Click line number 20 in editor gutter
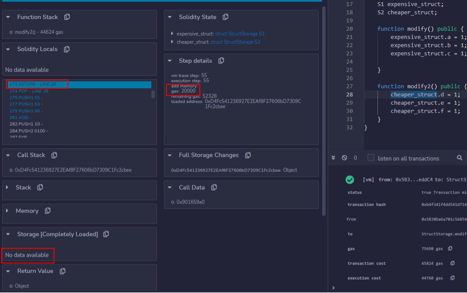Image resolution: width=467 pixels, height=293 pixels. (x=349, y=29)
